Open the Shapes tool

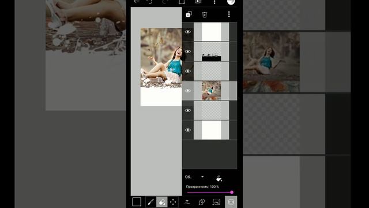tap(202, 202)
